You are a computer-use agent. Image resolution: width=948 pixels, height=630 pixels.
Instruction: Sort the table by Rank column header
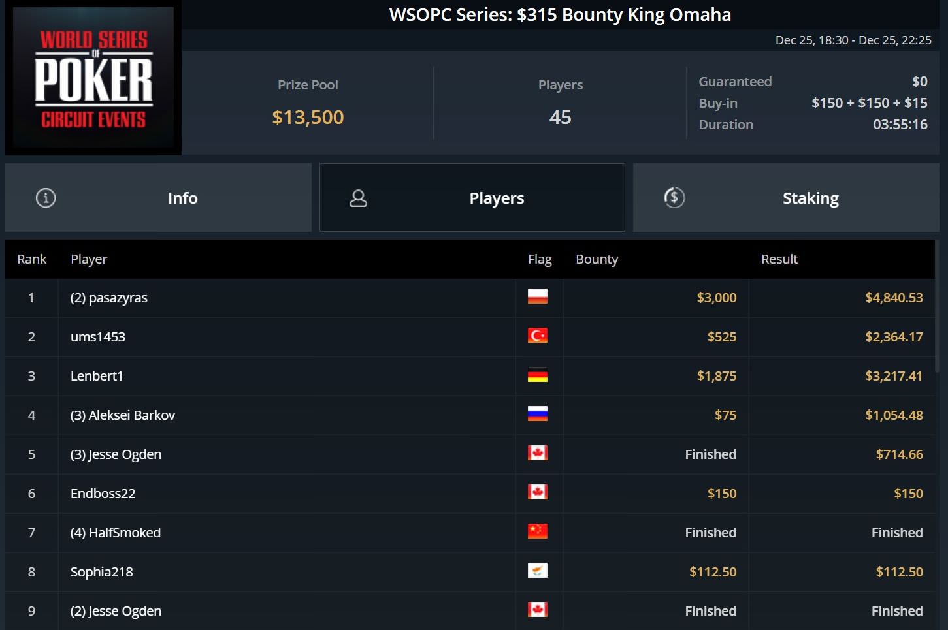[x=31, y=259]
